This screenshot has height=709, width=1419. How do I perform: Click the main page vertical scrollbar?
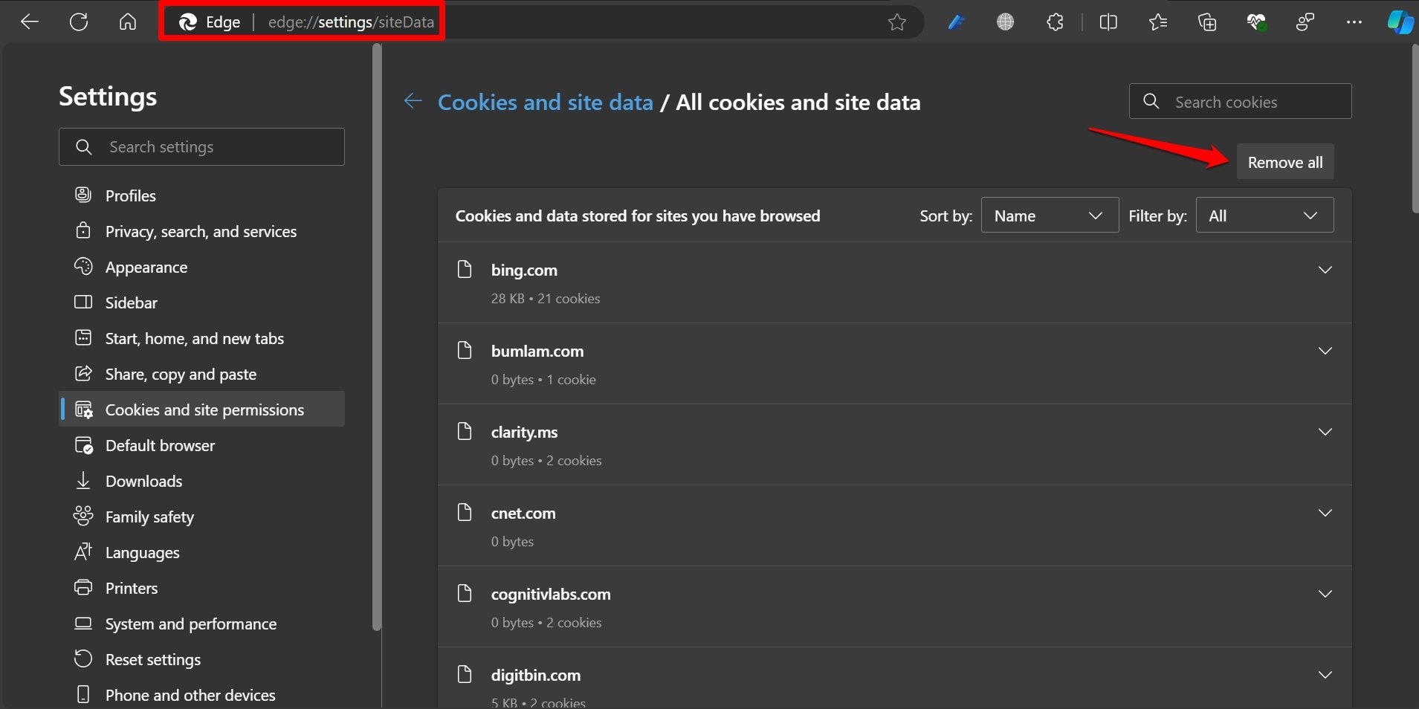click(1415, 130)
